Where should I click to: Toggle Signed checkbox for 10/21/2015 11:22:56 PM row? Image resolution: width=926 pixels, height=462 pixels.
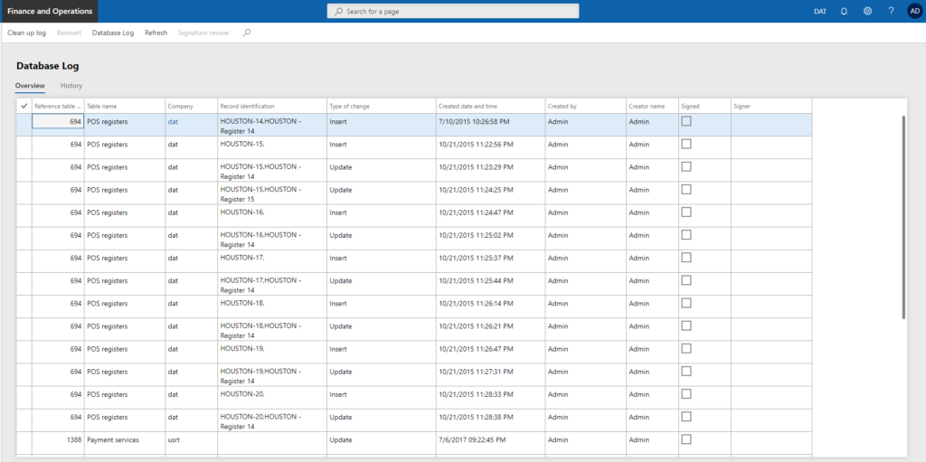click(686, 144)
